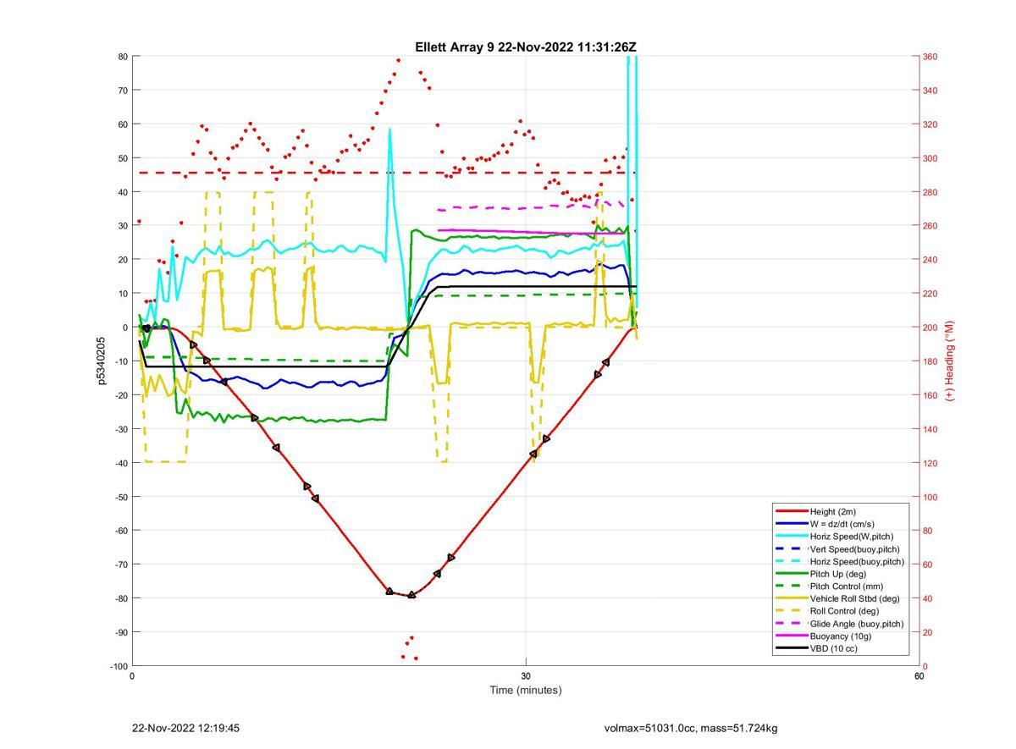Click the black line sample beside 'VBD (10 cc)'
1016x749 pixels.
coord(792,648)
